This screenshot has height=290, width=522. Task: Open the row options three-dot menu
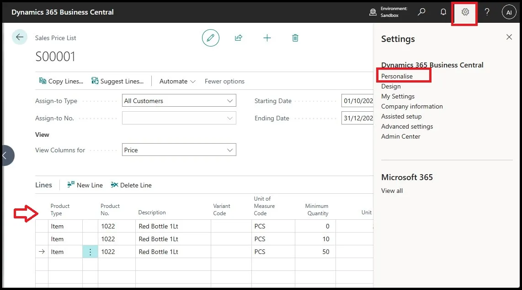tap(90, 252)
